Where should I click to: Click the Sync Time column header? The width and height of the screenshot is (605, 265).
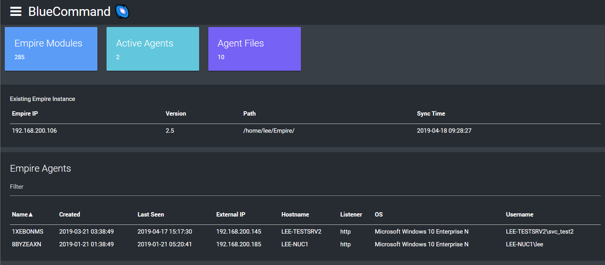tap(431, 114)
